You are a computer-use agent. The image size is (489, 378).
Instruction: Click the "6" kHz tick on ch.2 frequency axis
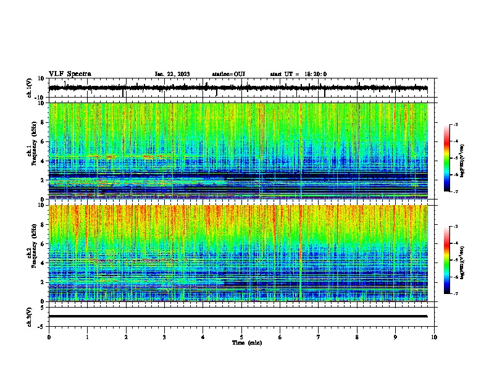pos(43,244)
